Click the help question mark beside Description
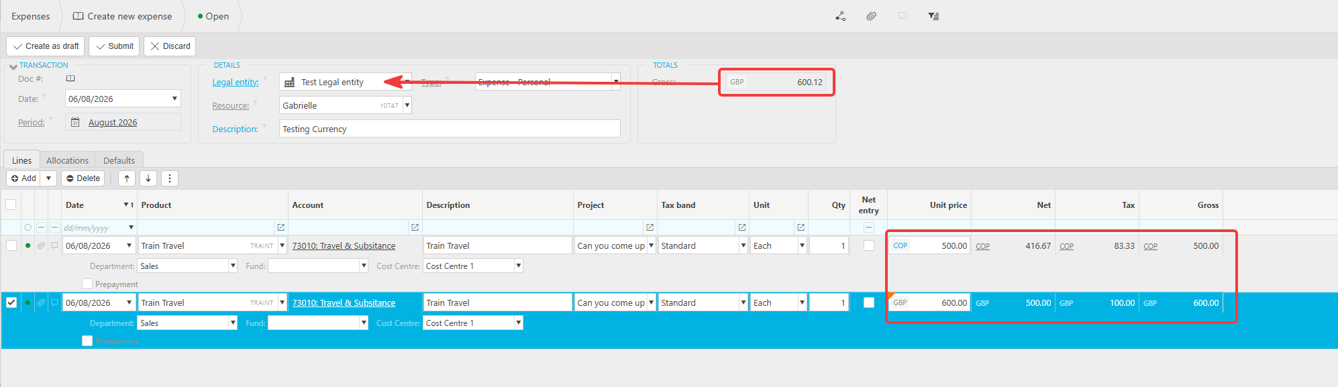This screenshot has height=387, width=1338. [x=264, y=126]
